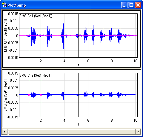Click the EMG Ch1 (Set1[Rep1]) plot label
This screenshot has height=137, width=143.
36,16
